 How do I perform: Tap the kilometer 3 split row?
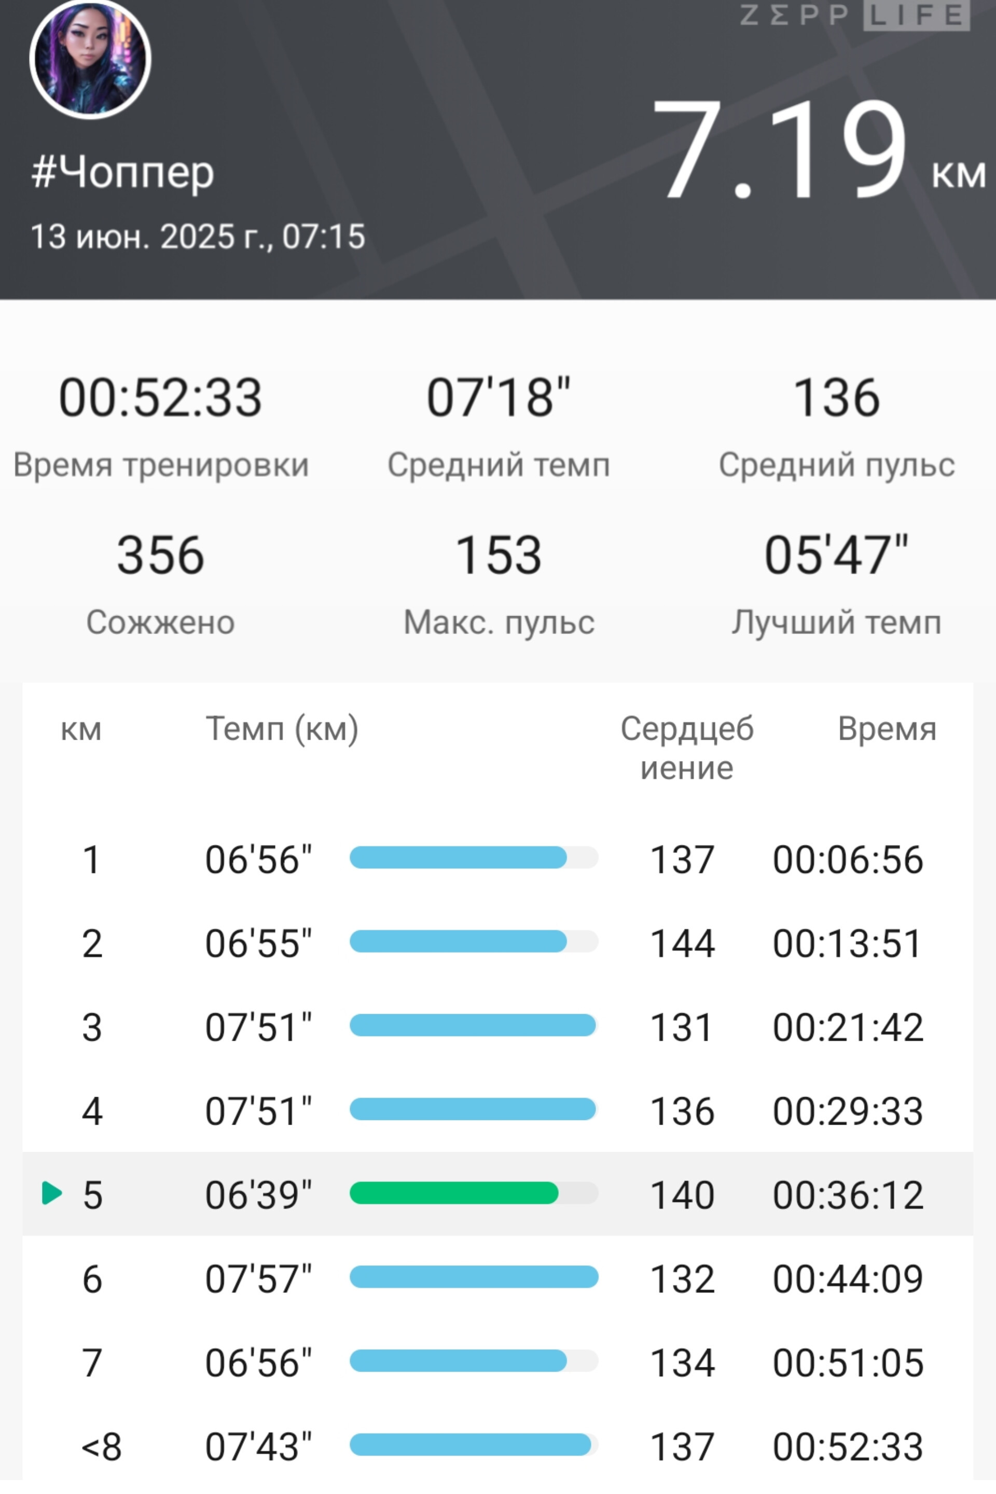[498, 1028]
